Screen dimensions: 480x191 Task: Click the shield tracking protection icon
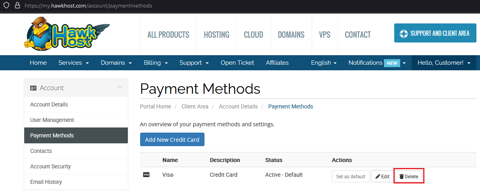pos(6,6)
